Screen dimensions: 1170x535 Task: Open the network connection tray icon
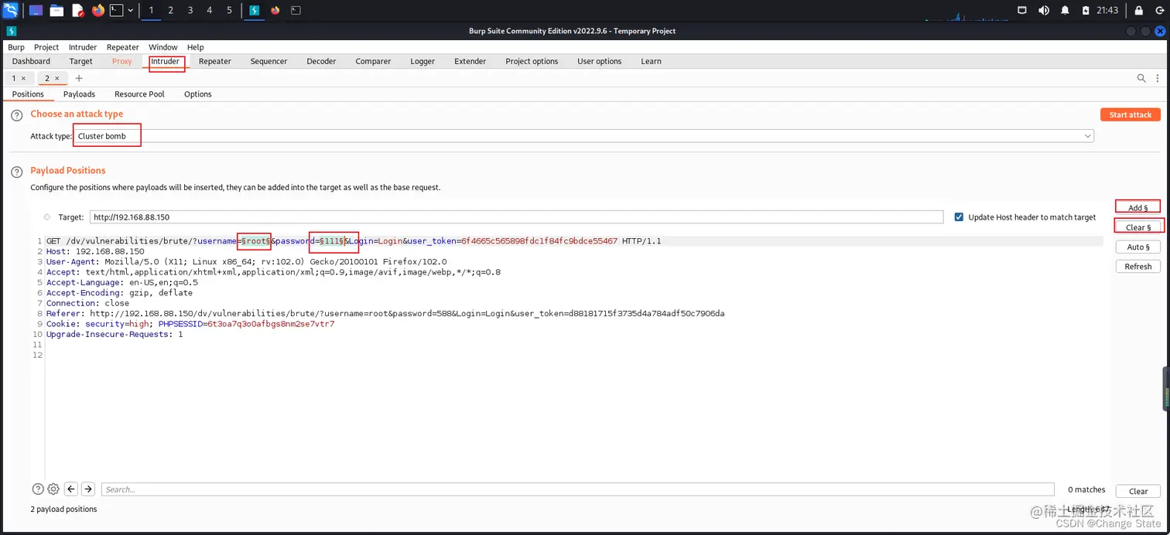point(1021,10)
